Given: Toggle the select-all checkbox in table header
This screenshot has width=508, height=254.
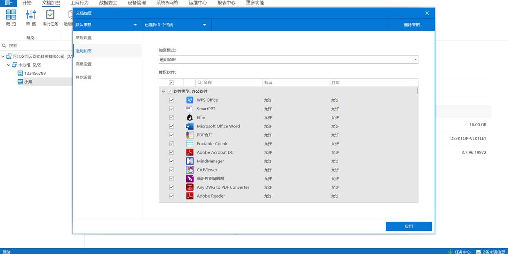Looking at the screenshot, I should [x=171, y=82].
